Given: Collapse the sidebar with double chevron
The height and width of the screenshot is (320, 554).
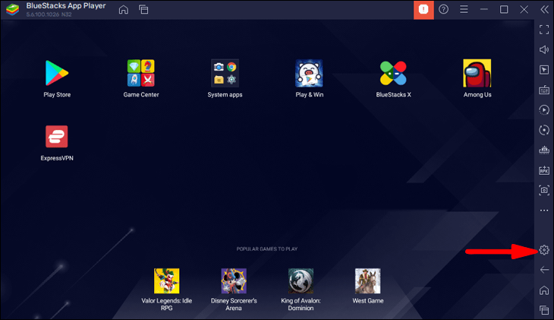Looking at the screenshot, I should click(x=544, y=10).
